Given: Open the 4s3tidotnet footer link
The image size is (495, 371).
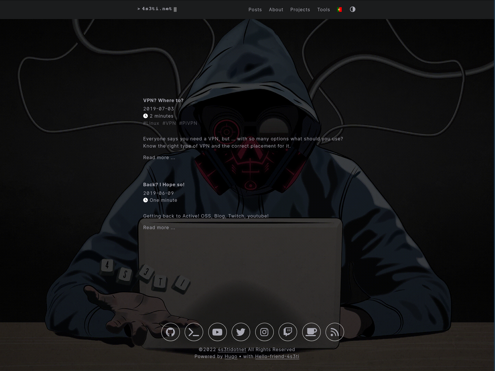Looking at the screenshot, I should click(x=232, y=349).
